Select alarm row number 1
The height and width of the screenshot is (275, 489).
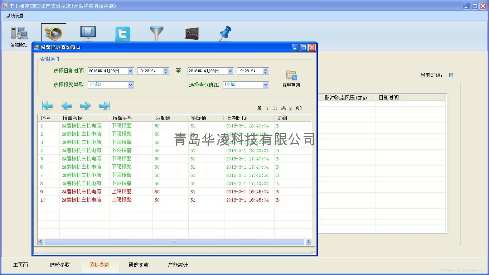[x=175, y=126]
